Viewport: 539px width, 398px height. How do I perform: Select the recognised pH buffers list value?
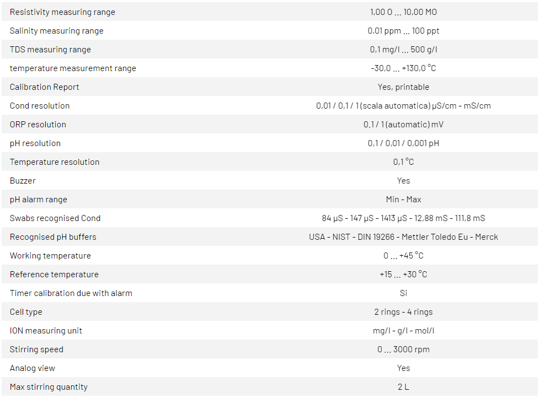point(403,237)
